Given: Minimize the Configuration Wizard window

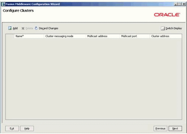Looking at the screenshot, I should pos(176,4).
